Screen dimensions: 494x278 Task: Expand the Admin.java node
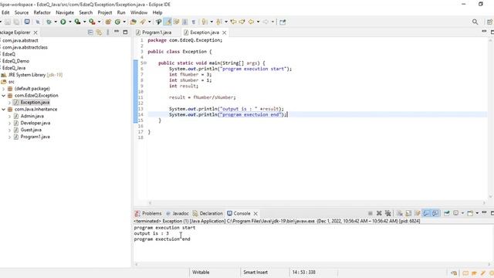(9, 117)
